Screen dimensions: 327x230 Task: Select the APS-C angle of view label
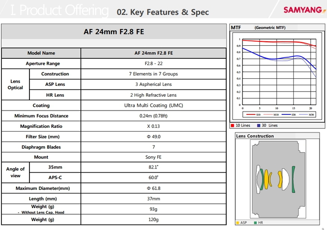click(55, 177)
